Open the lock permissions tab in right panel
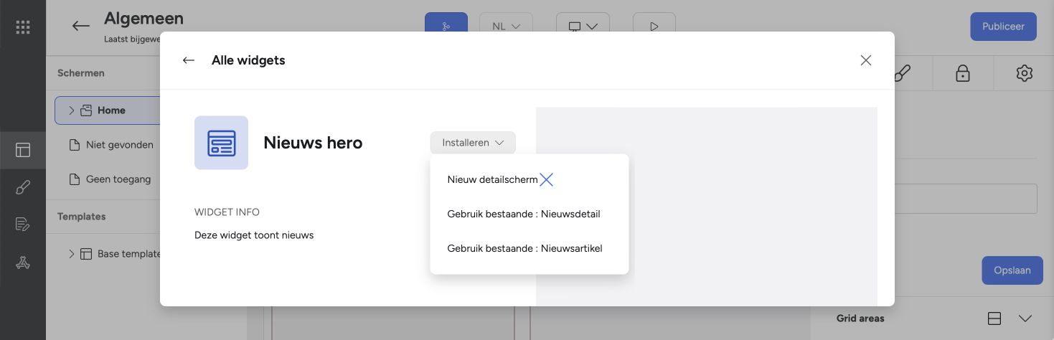The width and height of the screenshot is (1054, 340). click(x=963, y=73)
